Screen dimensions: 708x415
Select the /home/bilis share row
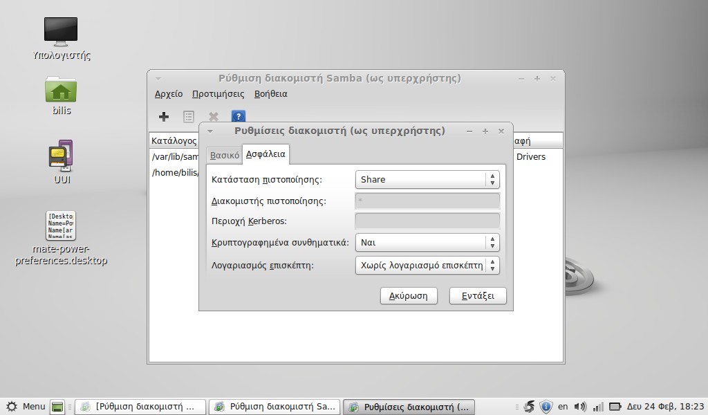tap(174, 172)
